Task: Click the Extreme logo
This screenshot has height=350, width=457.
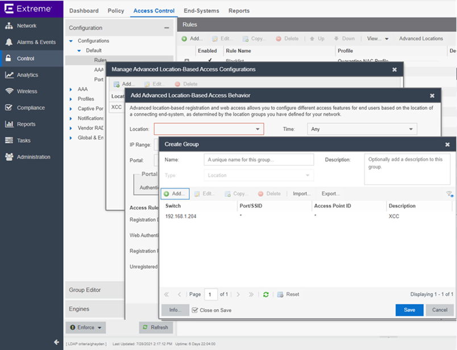Action: point(28,9)
